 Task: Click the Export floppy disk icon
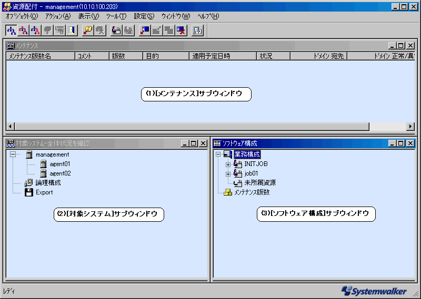(29, 192)
